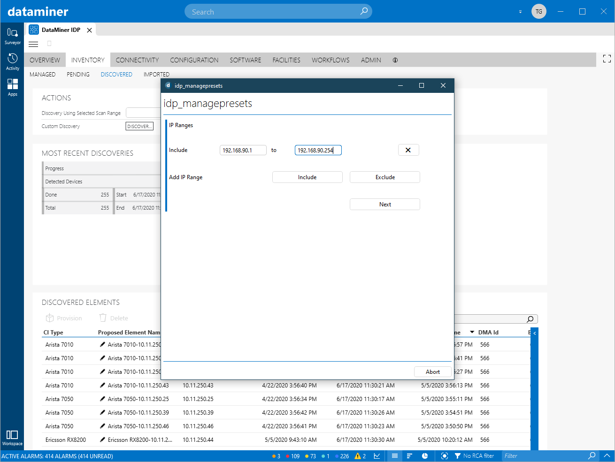
Task: Switch to the CONNECTIVITY tab
Action: pos(137,60)
